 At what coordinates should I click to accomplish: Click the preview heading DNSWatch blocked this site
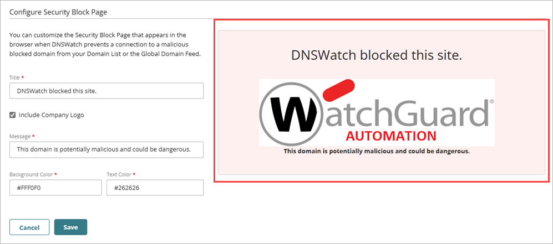pos(377,56)
